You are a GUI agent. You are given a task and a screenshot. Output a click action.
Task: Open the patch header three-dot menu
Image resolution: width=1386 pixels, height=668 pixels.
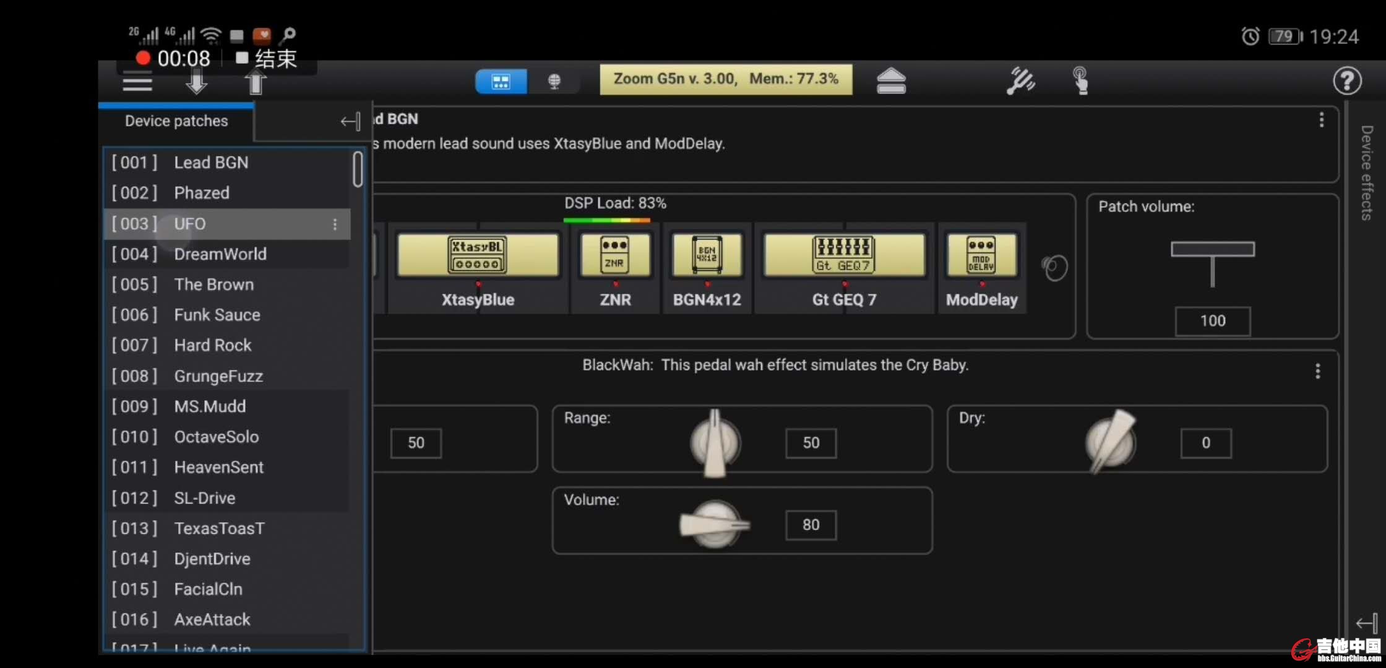pyautogui.click(x=1321, y=120)
